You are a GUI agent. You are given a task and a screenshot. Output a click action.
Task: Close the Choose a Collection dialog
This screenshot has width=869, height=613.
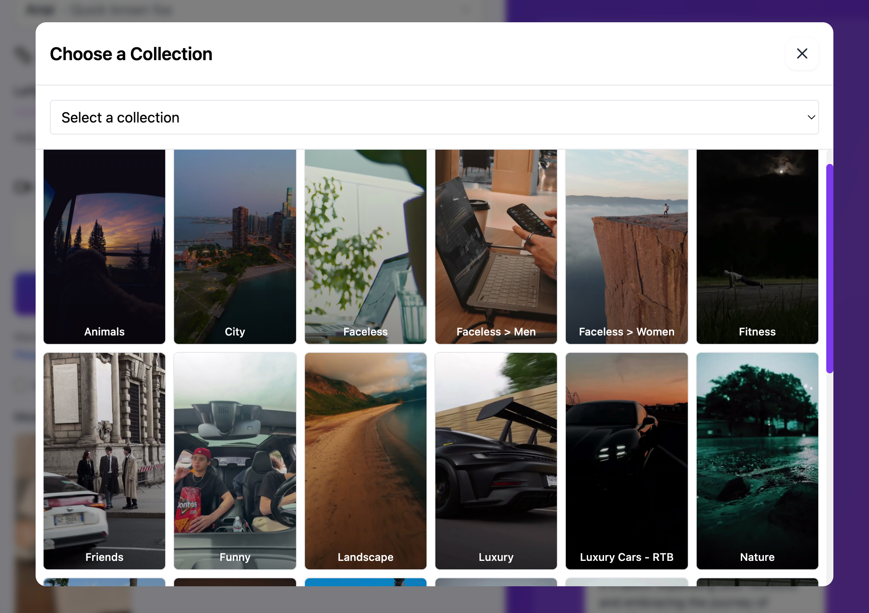[802, 53]
